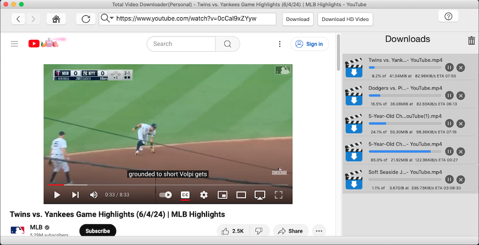Click the SUBSCRIBE watermark in video
Viewport: 479px width, 245px height.
click(x=279, y=171)
